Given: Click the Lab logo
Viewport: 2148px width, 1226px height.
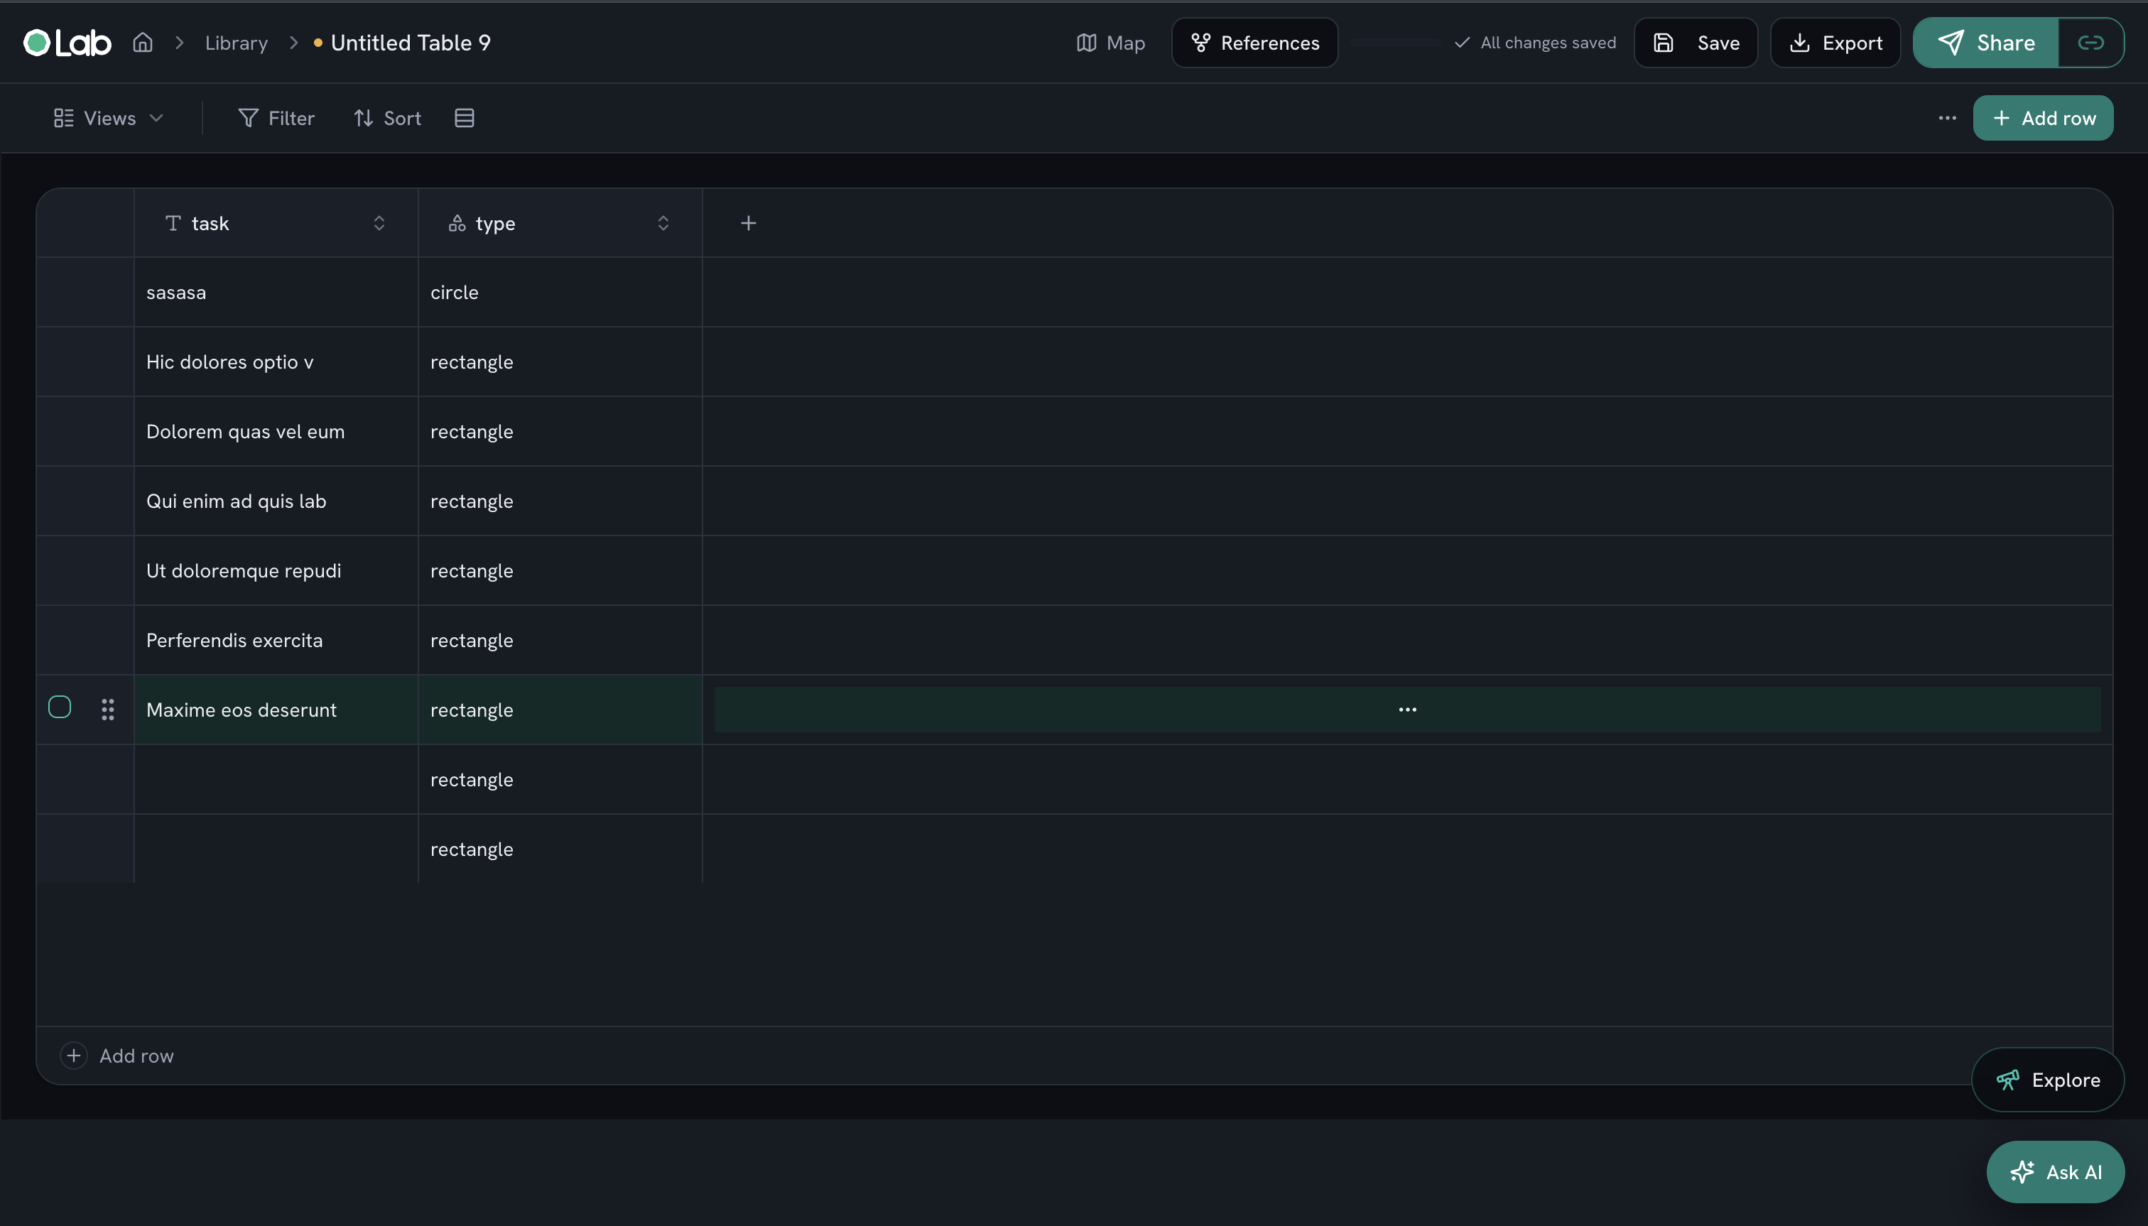Looking at the screenshot, I should point(67,42).
